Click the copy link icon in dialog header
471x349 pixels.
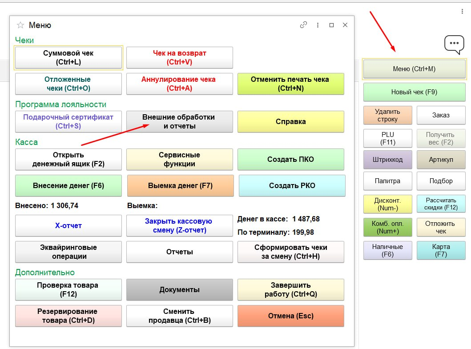(303, 25)
